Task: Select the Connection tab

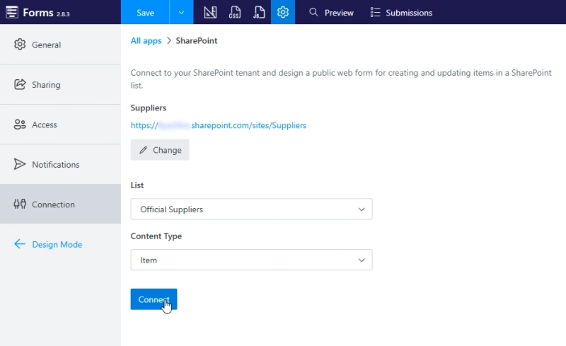Action: tap(60, 204)
